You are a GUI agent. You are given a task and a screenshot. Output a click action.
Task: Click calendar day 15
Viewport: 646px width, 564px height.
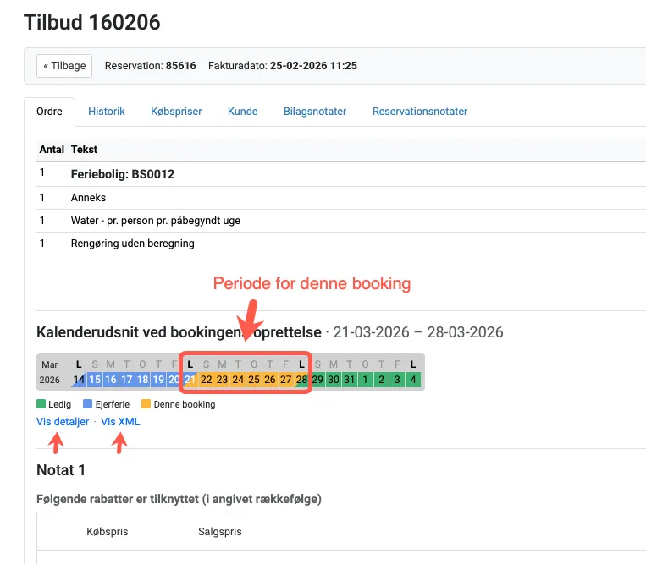(x=95, y=380)
